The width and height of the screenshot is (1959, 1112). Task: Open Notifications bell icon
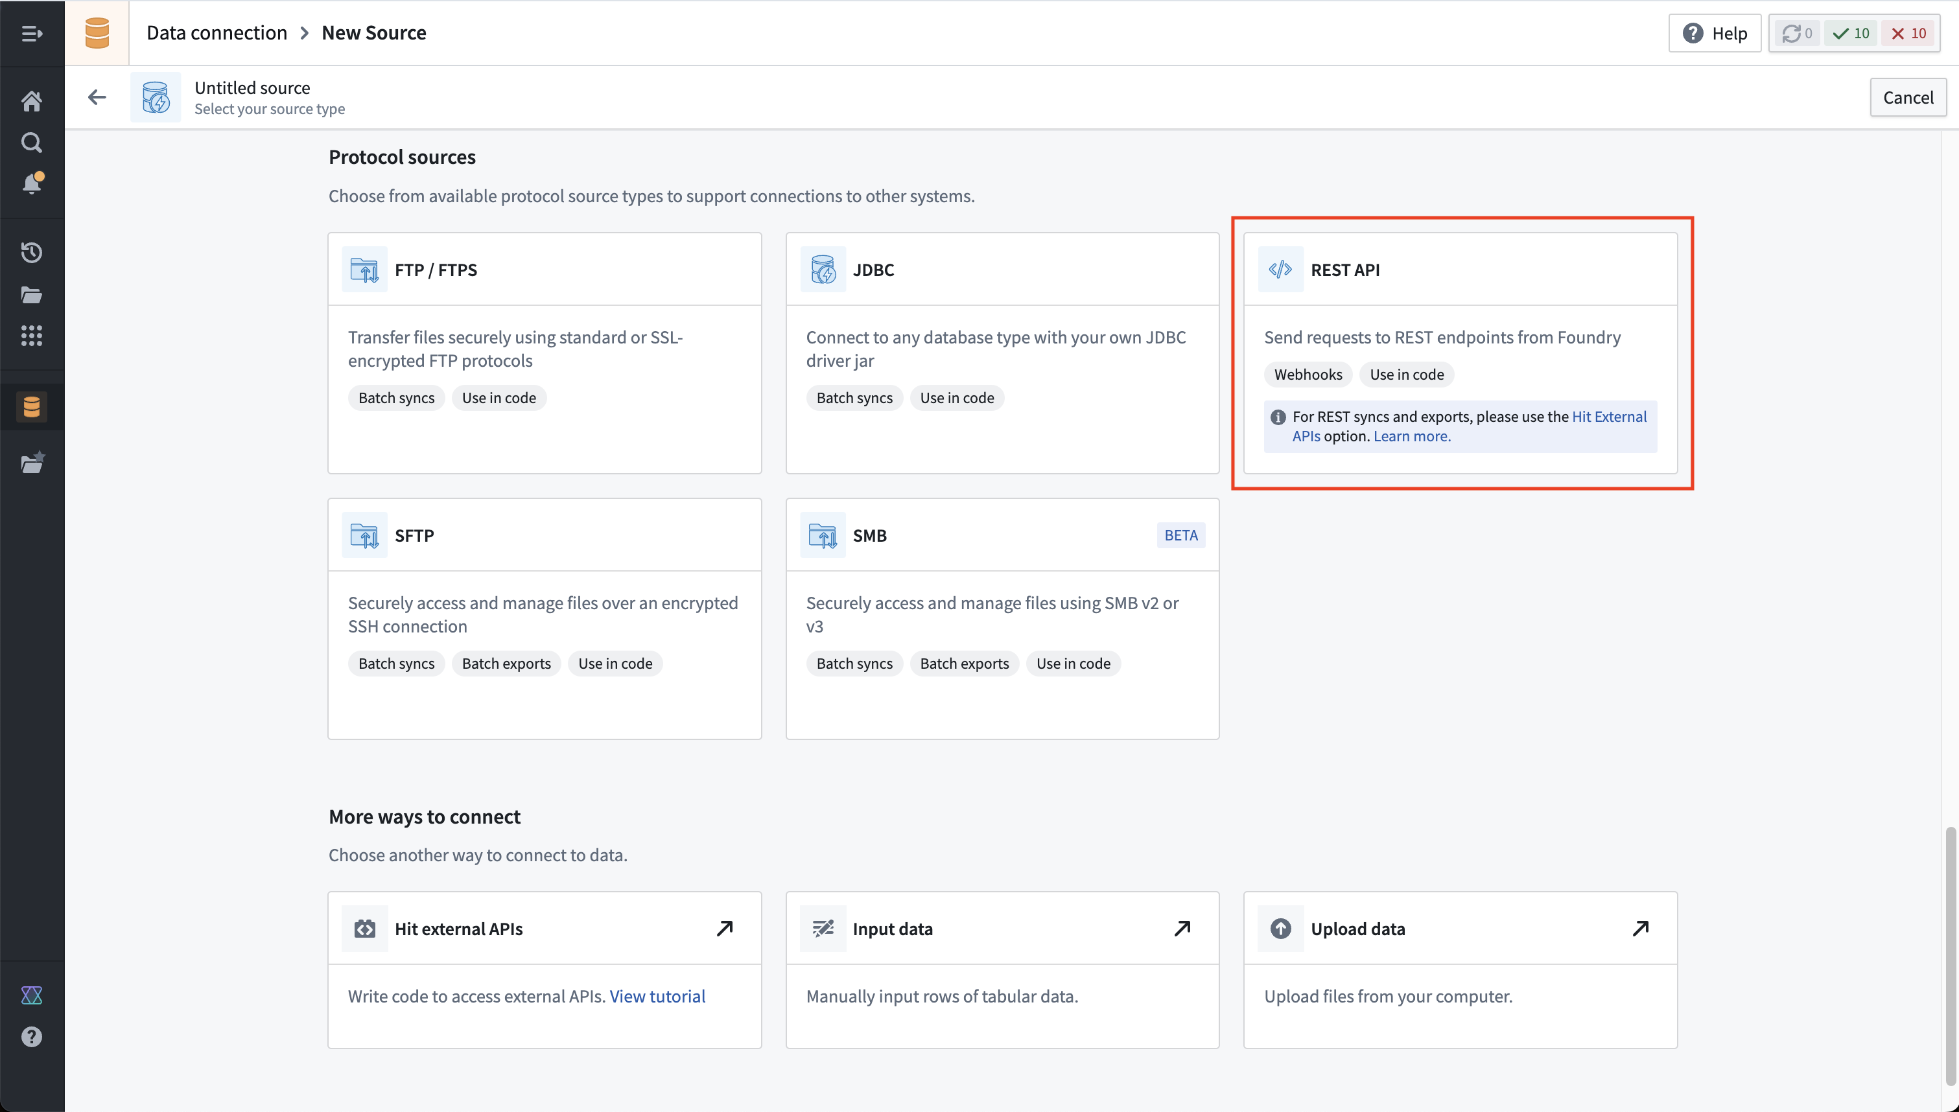(32, 183)
